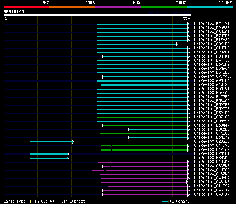Image resolution: width=236 pixels, height=204 pixels.
Task: Select the label UniRef100_A8G8W3
Action: (212, 166)
